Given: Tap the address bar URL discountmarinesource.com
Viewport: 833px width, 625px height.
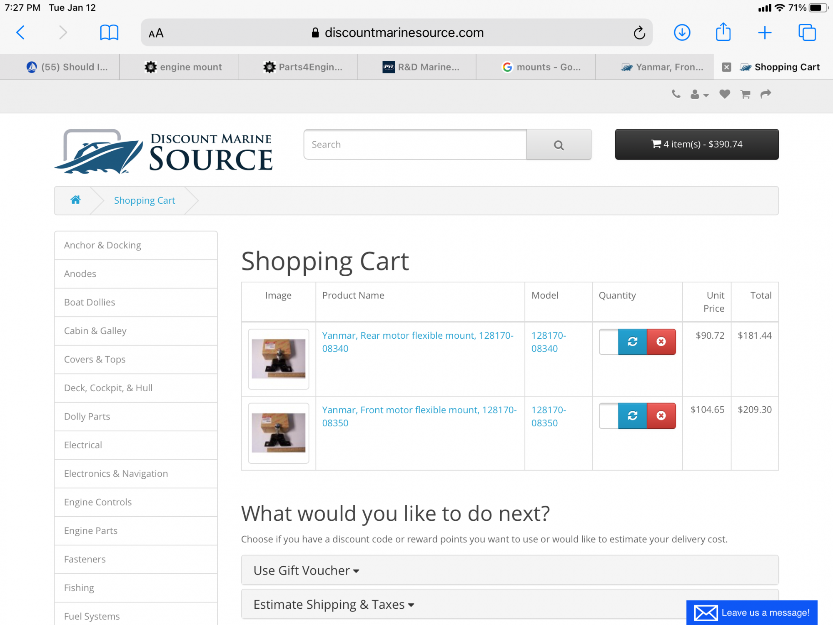Looking at the screenshot, I should pyautogui.click(x=404, y=32).
